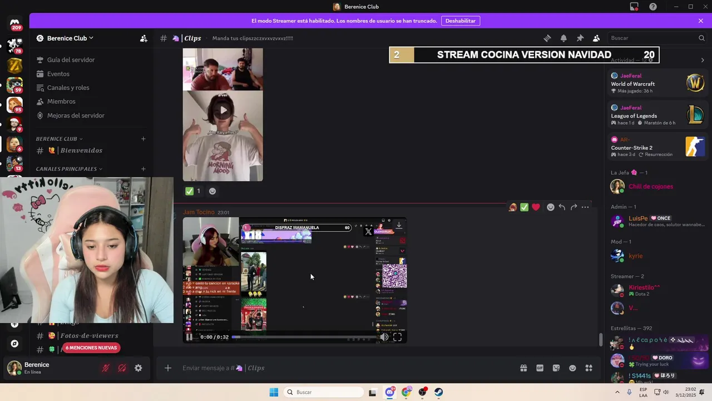
Task: Open the GIF picker
Action: tap(540, 368)
